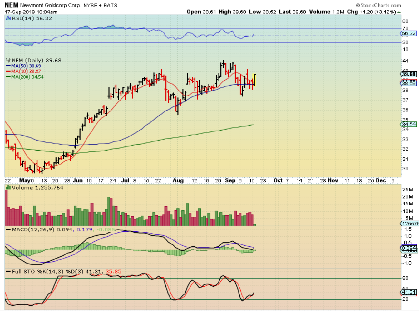Click the 36 price level on axis

[405, 110]
